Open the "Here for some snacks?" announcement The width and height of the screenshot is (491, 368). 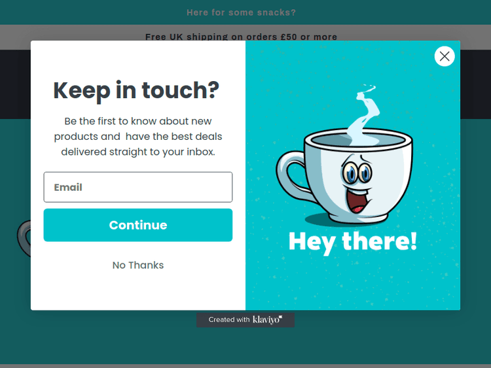coord(241,12)
